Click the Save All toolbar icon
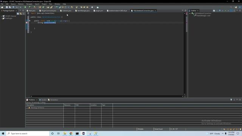The height and width of the screenshot is (136, 242). (10, 7)
